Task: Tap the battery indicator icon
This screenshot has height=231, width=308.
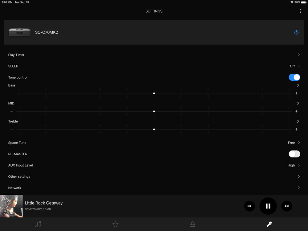Action: (x=303, y=2)
